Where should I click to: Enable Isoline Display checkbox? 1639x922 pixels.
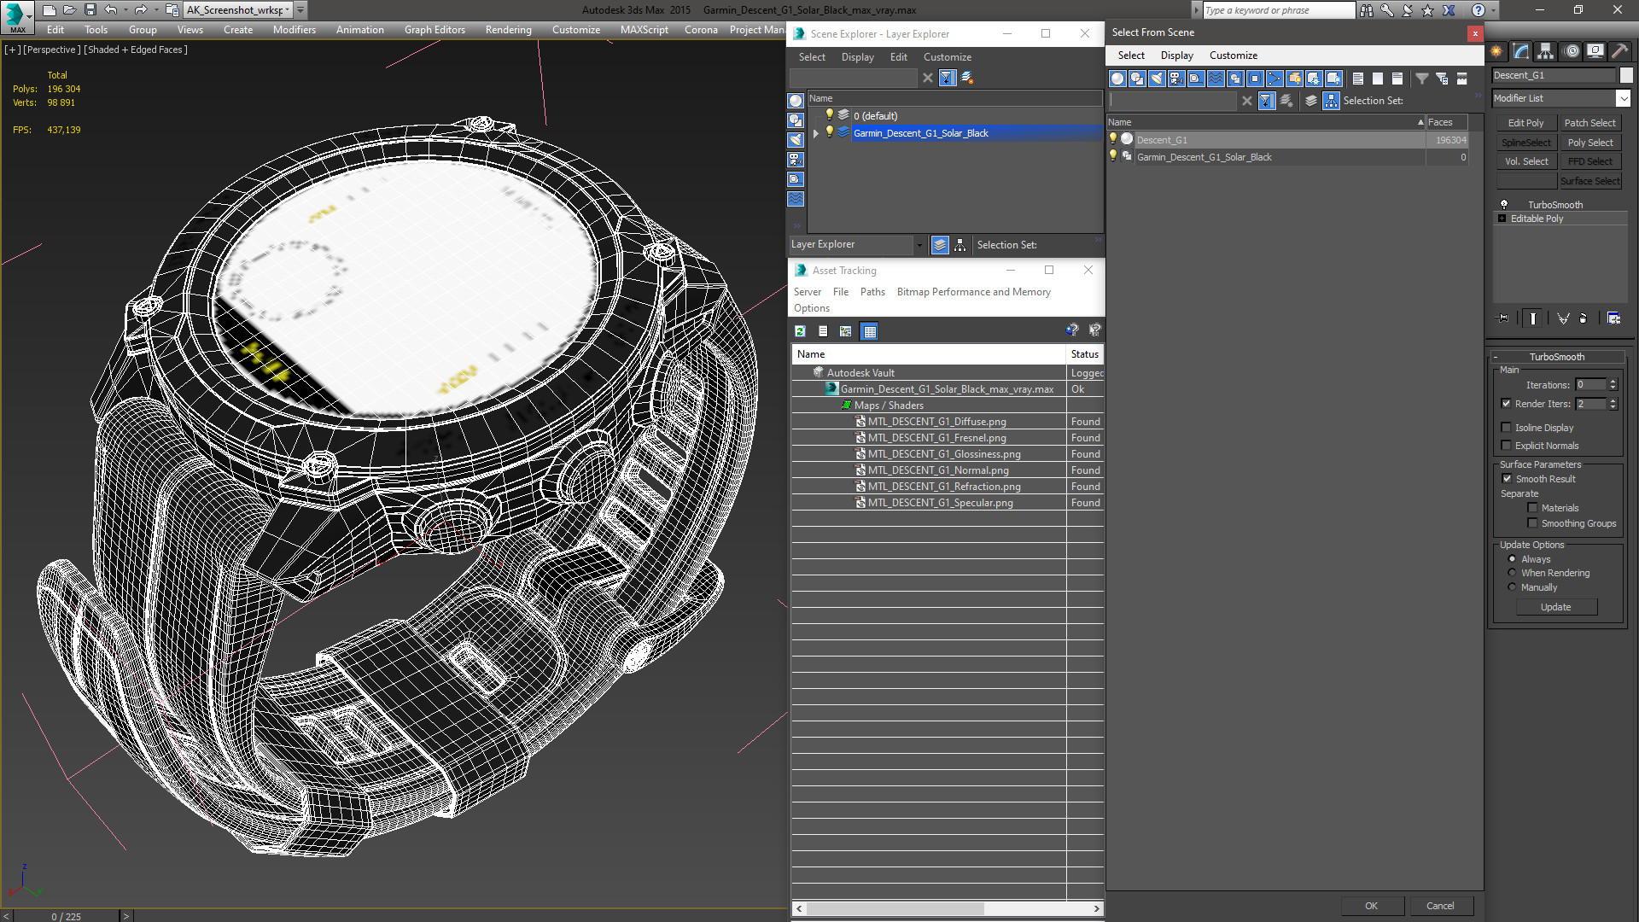point(1506,428)
